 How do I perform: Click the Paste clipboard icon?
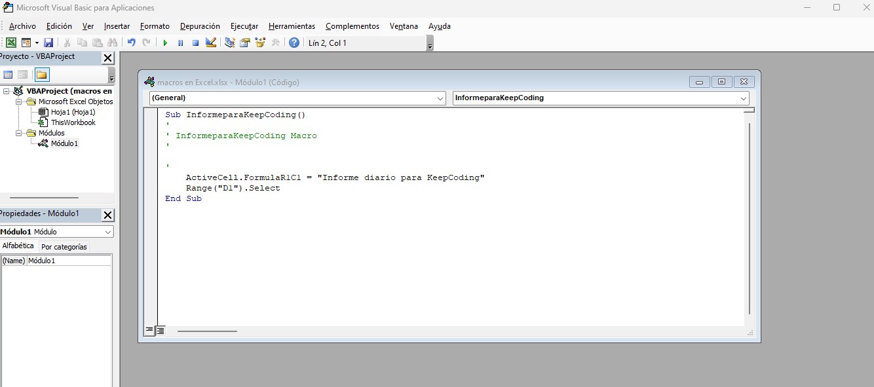[x=97, y=43]
